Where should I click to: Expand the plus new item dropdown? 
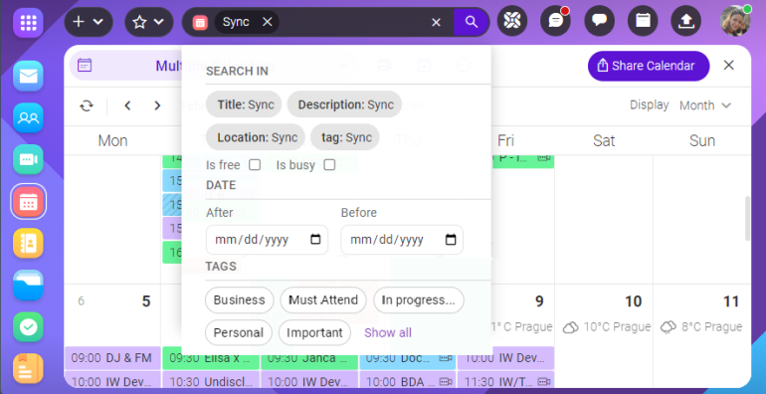click(x=89, y=22)
